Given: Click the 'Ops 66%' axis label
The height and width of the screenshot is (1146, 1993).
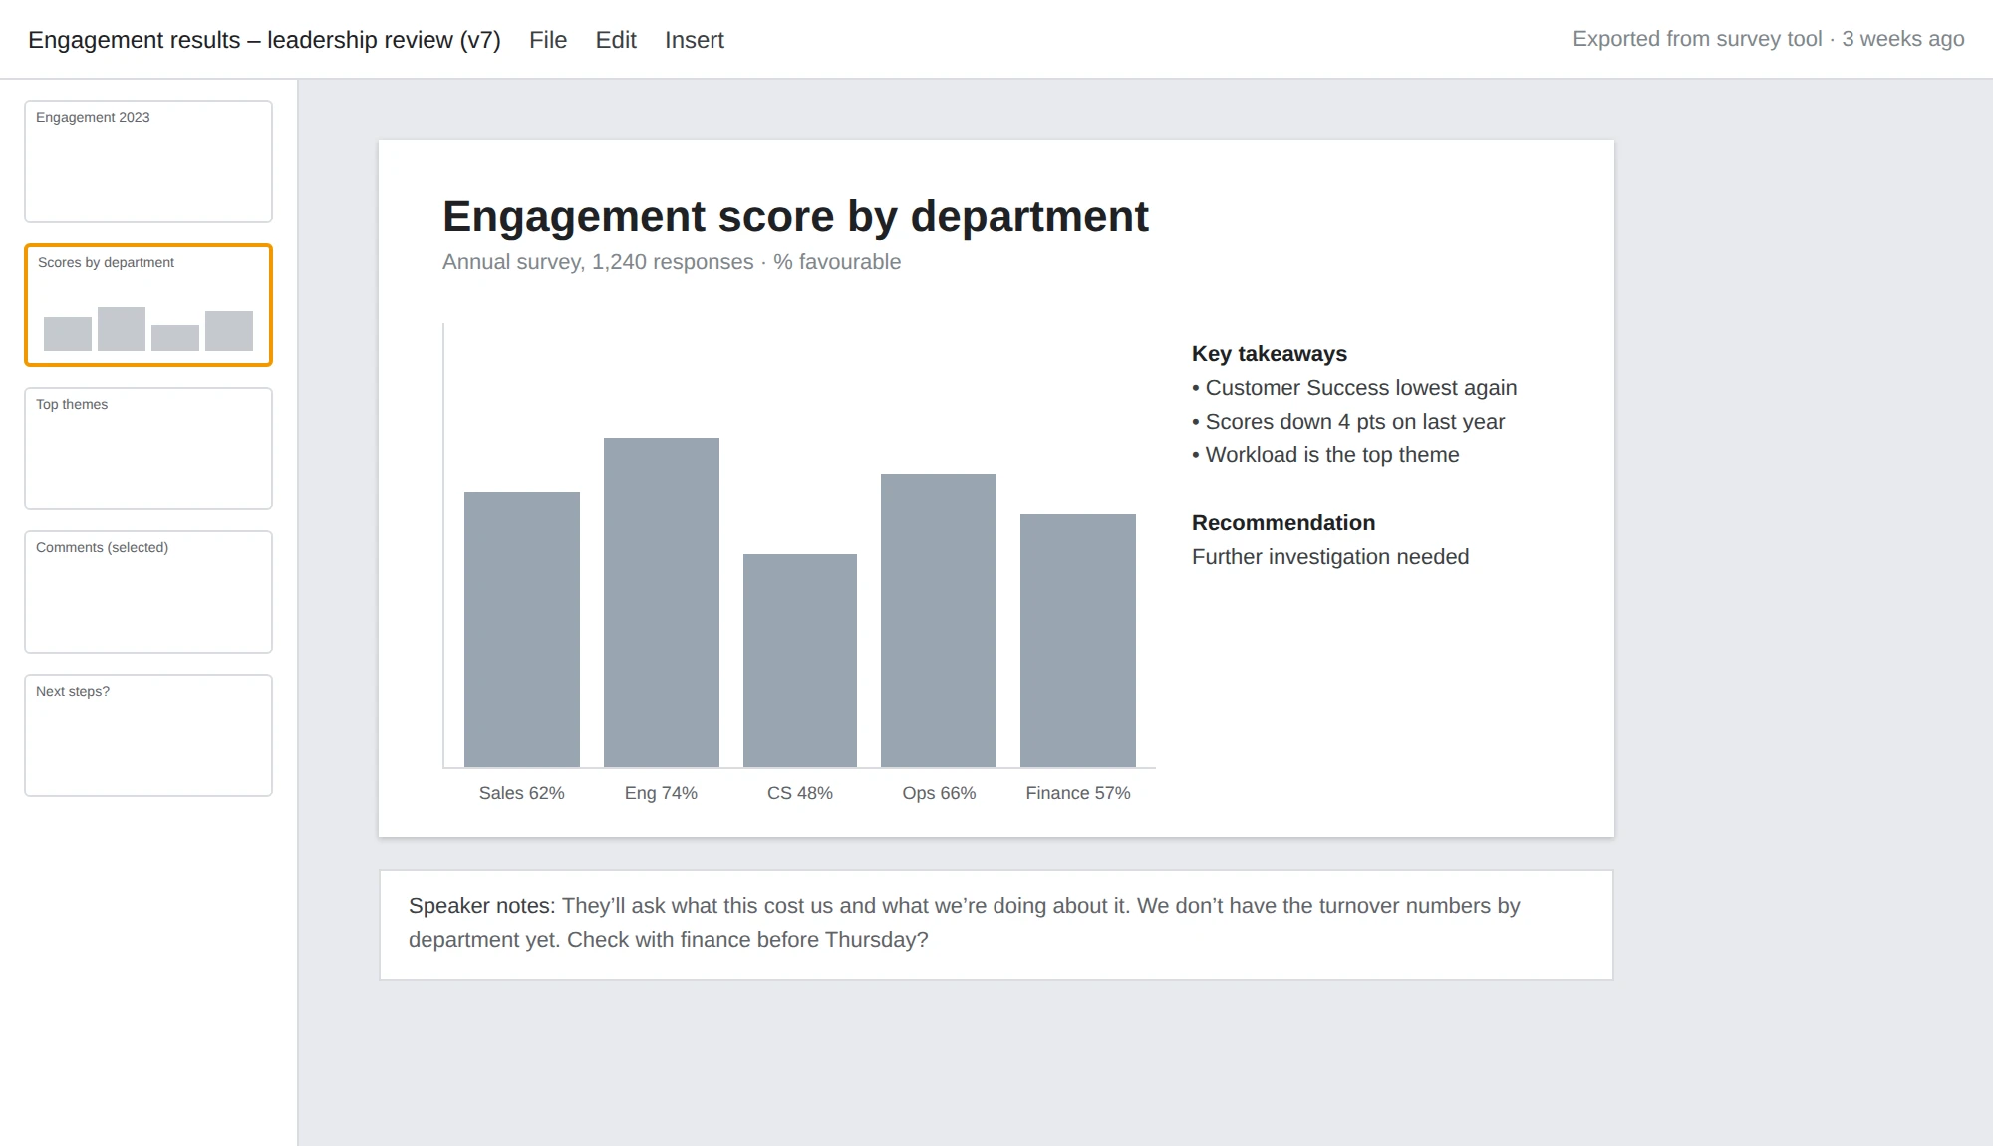Looking at the screenshot, I should pos(939,793).
